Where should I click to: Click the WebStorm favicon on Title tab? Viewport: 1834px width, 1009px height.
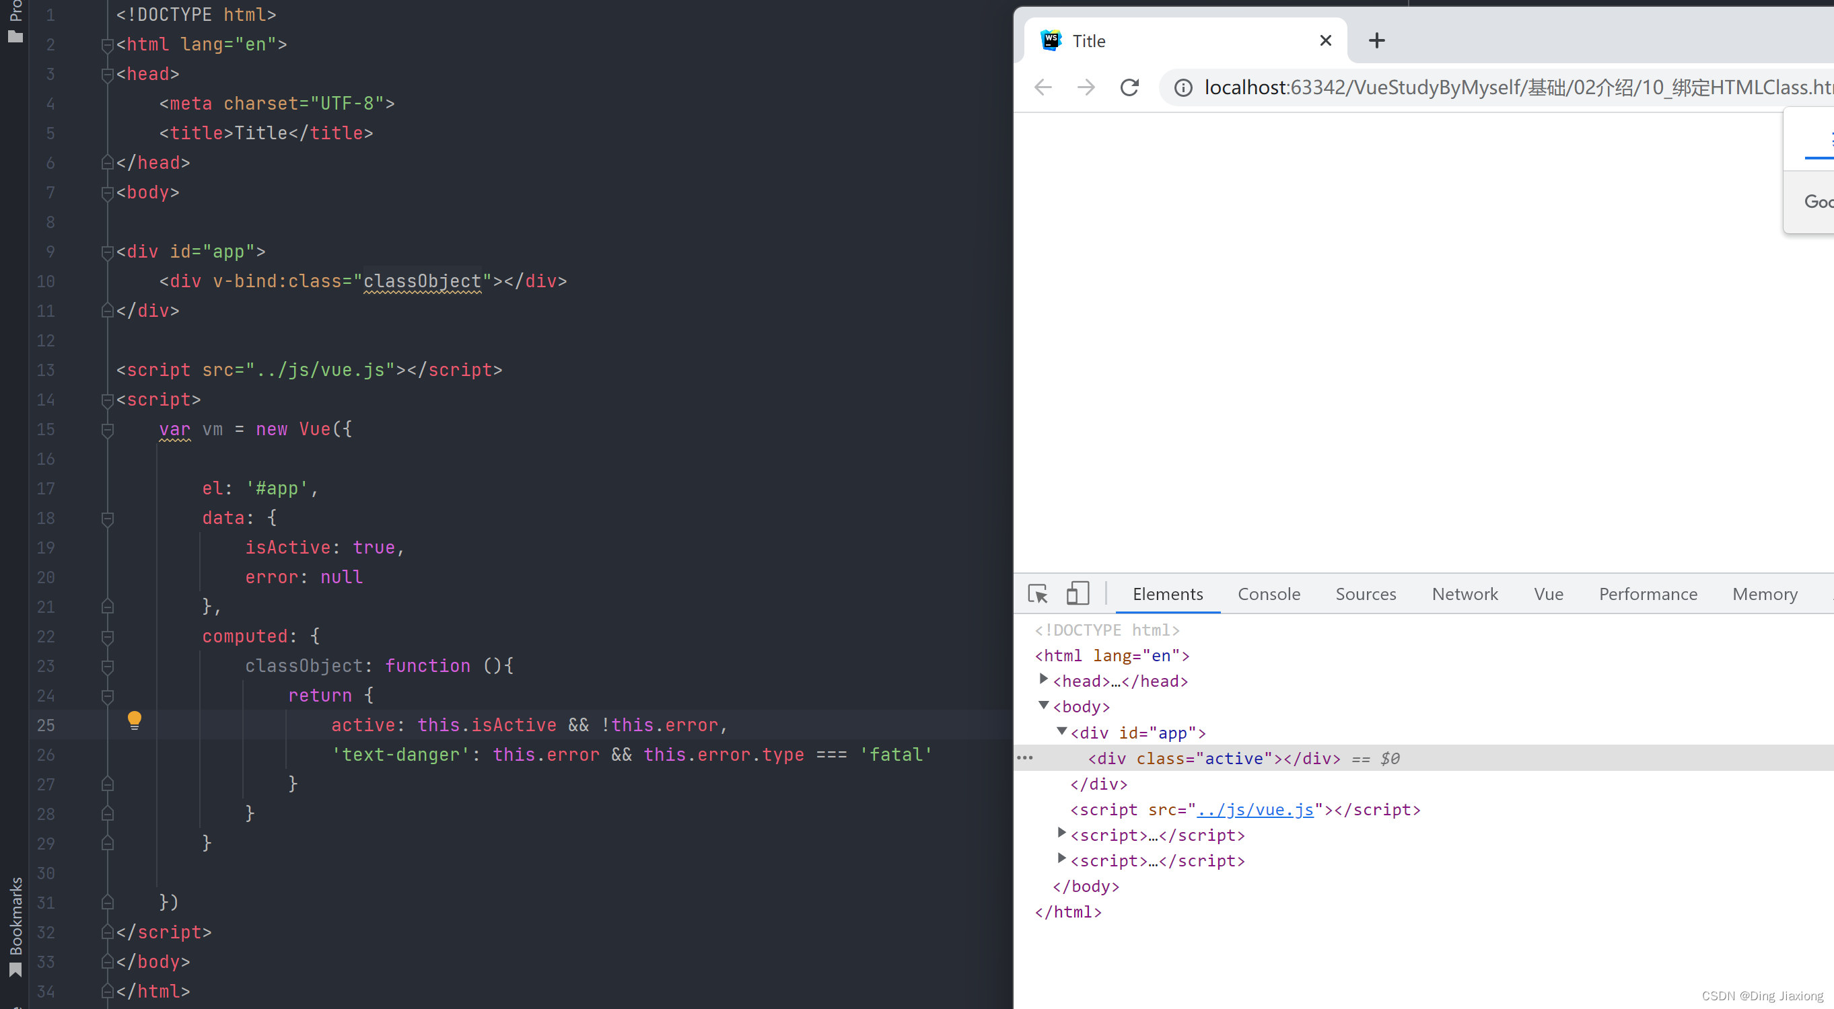click(x=1051, y=40)
